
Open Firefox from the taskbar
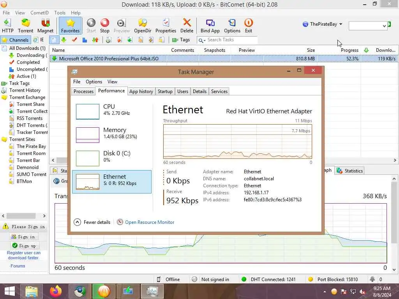point(55,291)
